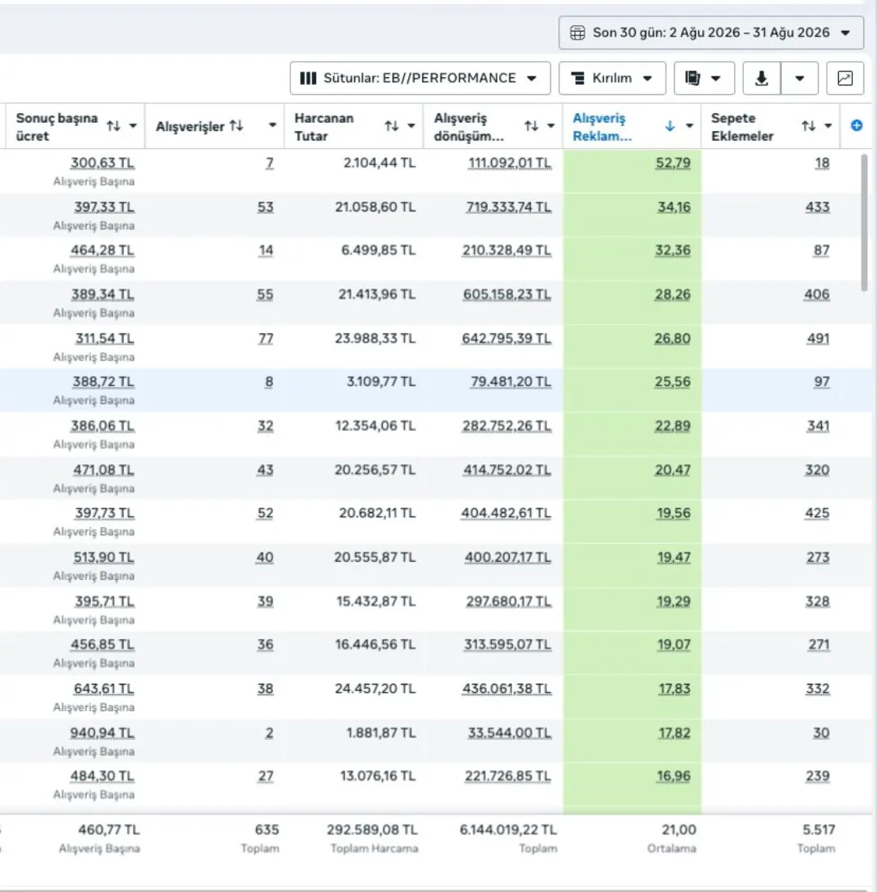
Task: Click the 79.481,20 TL value
Action: pos(511,381)
